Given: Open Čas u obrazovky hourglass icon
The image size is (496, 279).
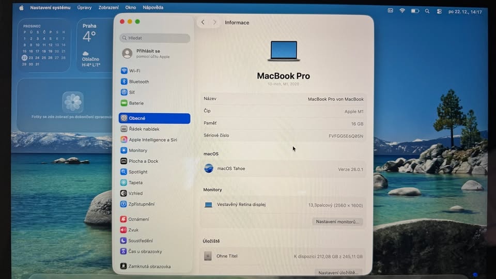Looking at the screenshot, I should 123,251.
